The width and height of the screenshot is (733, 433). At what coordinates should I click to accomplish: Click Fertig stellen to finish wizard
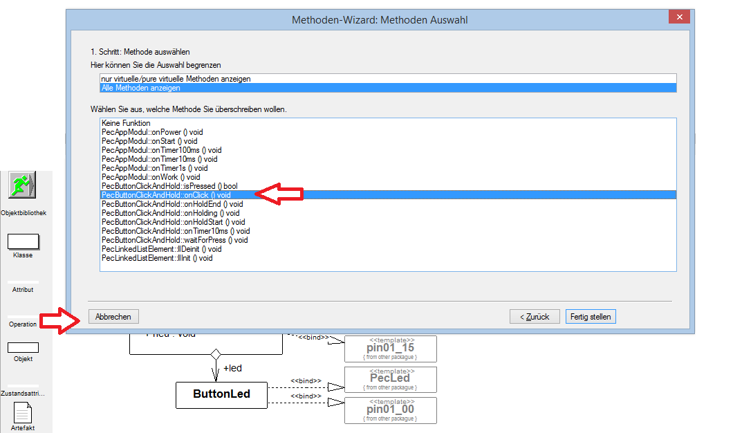pos(590,317)
